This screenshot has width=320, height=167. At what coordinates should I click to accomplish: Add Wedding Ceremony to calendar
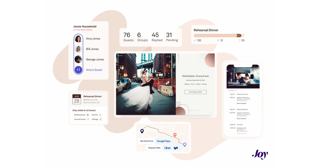[242, 103]
